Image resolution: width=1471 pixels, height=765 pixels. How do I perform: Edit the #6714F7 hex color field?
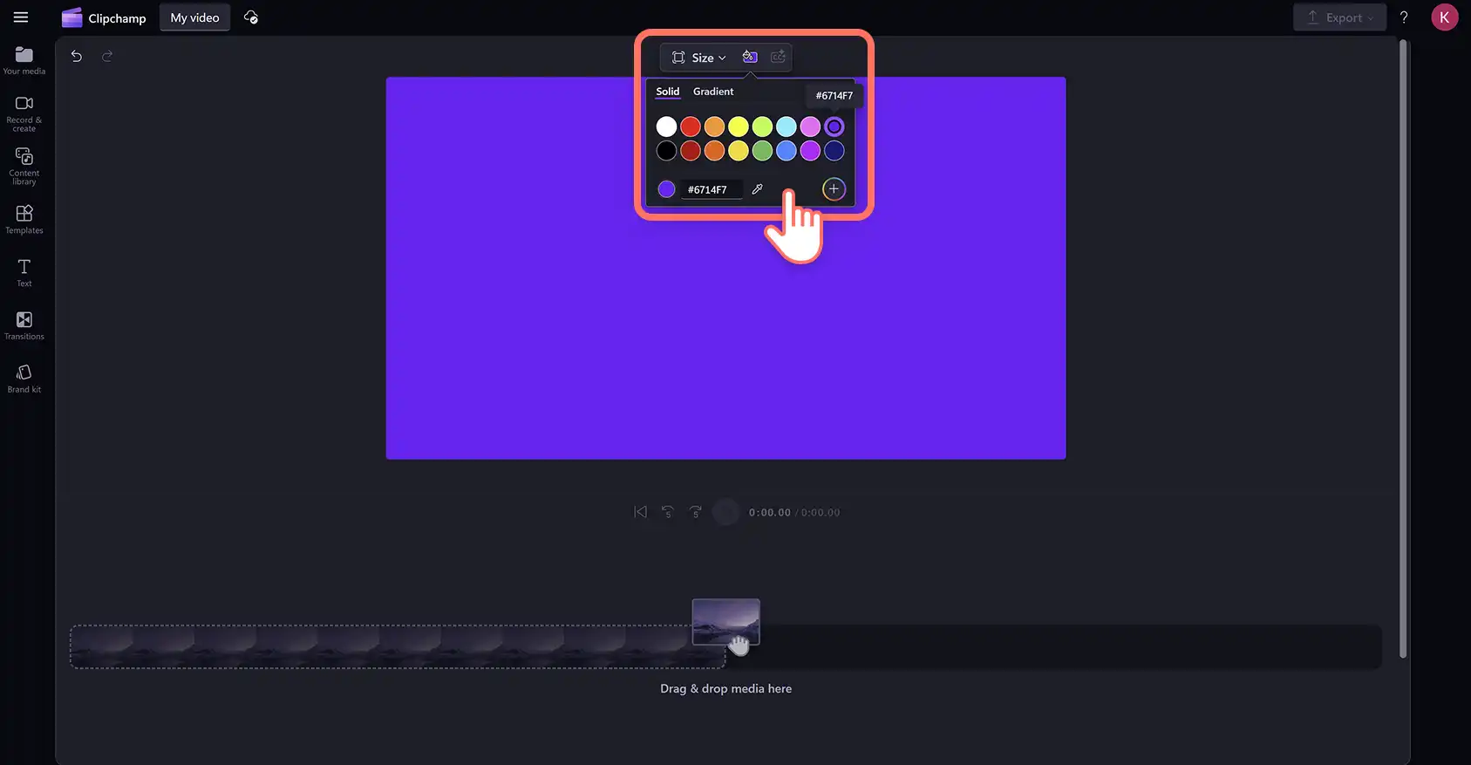(712, 189)
